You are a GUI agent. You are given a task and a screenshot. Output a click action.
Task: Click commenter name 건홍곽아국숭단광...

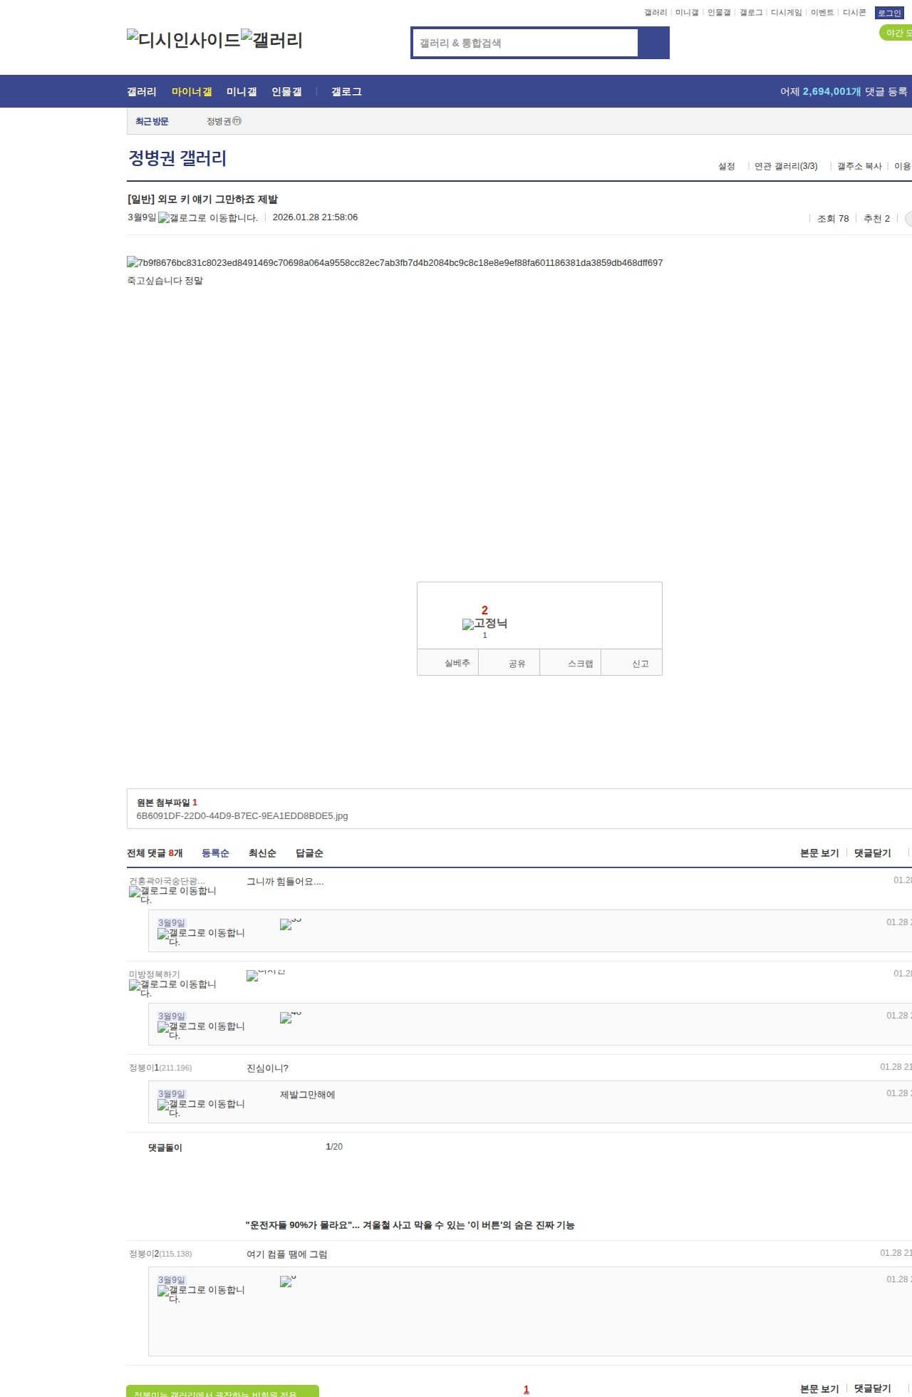tap(167, 882)
